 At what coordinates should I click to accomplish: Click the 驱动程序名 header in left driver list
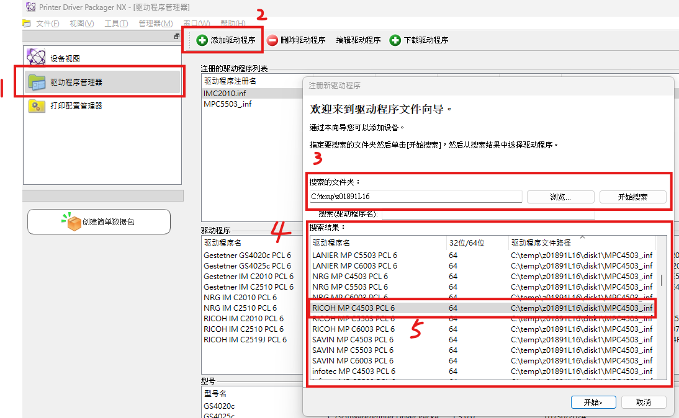[x=253, y=242]
